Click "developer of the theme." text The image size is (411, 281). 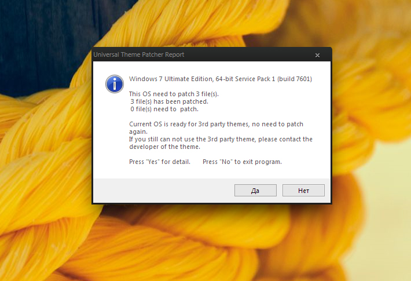pyautogui.click(x=164, y=147)
